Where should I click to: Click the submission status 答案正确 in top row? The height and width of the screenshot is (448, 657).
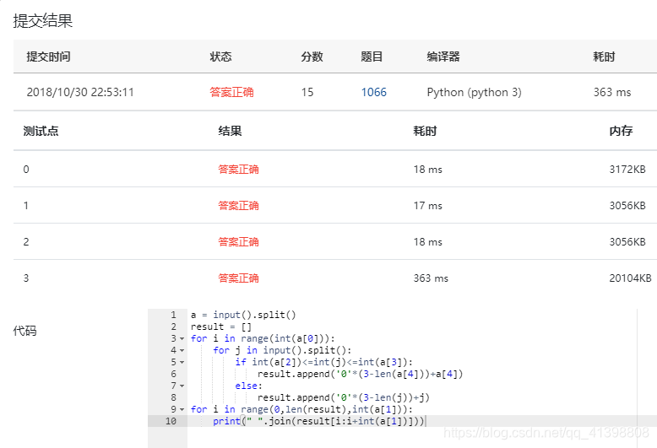[231, 92]
